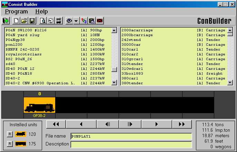Image resolution: width=237 pixels, height=152 pixels.
Task: Open the dropdown arrow beside the eye icon
Action: click(76, 21)
